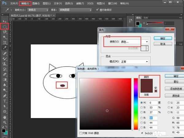Image resolution: width=184 pixels, height=138 pixels.
Task: Select the Lasso tool in the toolbar
Action: (5, 27)
